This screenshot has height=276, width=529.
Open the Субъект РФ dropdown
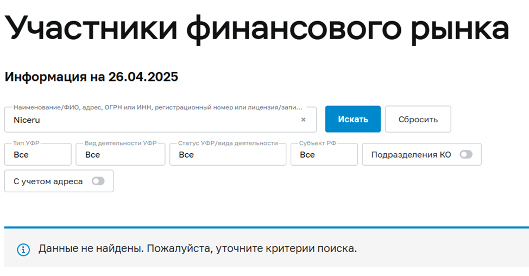pos(324,154)
